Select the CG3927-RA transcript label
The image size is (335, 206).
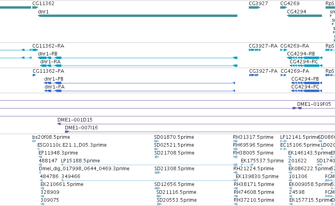(263, 46)
